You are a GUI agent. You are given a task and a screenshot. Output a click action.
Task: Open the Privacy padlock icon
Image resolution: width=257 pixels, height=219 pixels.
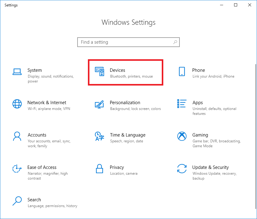click(99, 169)
